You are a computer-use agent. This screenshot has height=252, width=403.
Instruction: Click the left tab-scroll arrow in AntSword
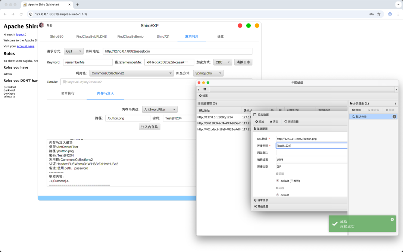(x=198, y=90)
